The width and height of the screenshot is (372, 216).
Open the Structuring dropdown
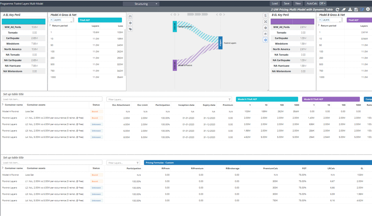(x=141, y=4)
